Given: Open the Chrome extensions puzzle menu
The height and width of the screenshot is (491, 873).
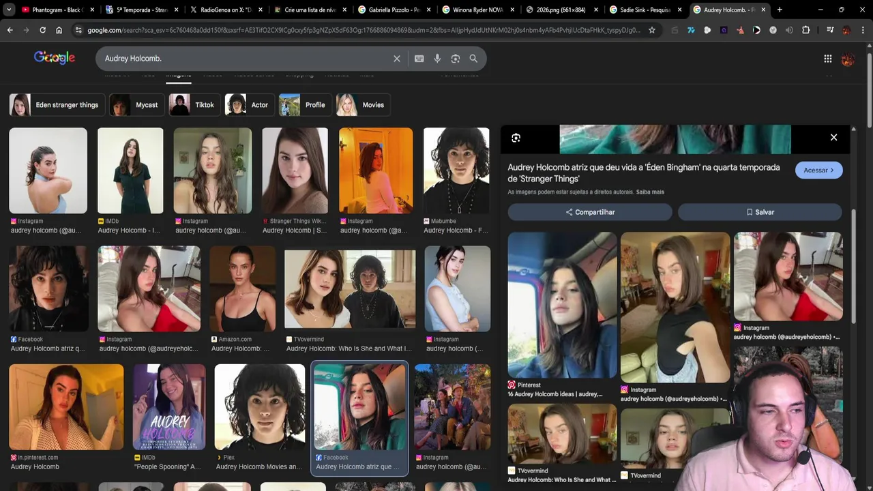Looking at the screenshot, I should tap(805, 30).
